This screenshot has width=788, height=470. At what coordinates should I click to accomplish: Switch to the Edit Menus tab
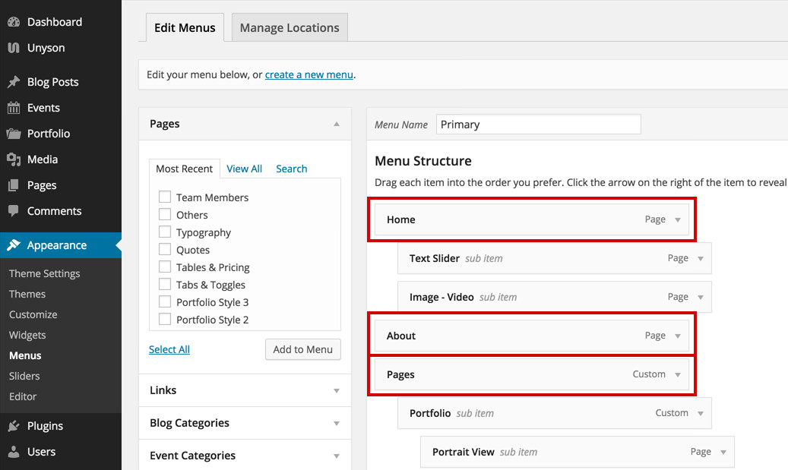point(185,27)
